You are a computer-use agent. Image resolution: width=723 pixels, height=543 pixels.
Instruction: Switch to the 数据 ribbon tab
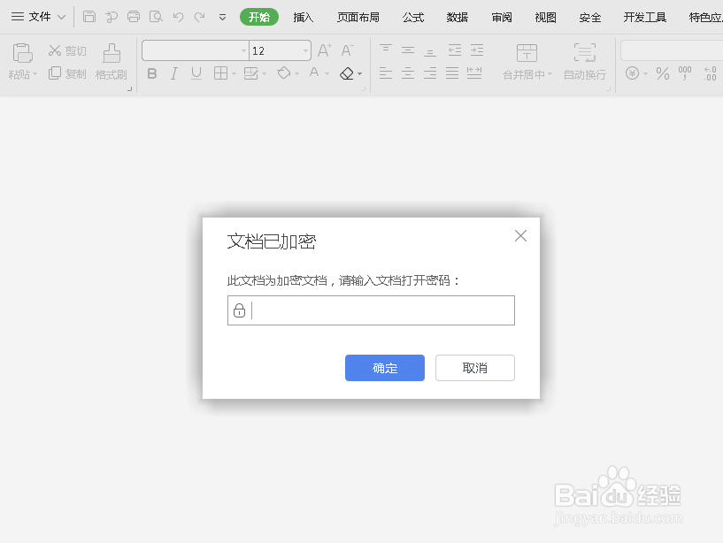[458, 16]
